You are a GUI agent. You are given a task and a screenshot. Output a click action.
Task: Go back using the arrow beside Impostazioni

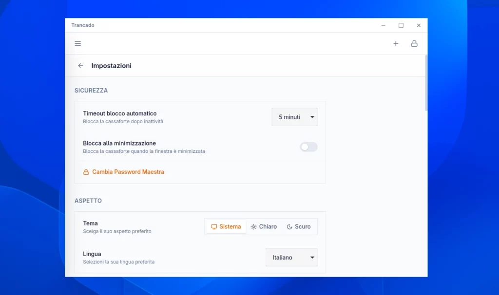80,66
